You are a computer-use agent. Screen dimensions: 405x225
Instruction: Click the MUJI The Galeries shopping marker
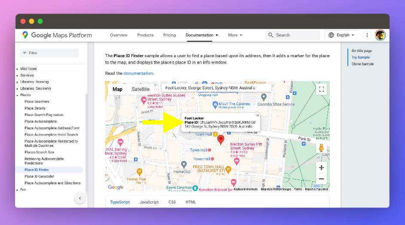point(215,105)
